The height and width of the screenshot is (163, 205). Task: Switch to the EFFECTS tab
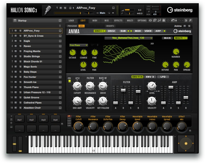point(118,21)
